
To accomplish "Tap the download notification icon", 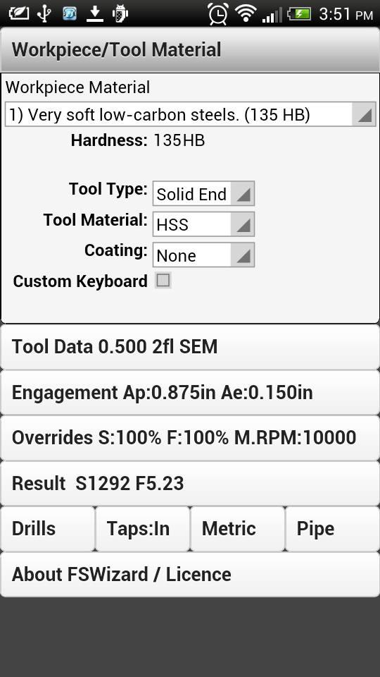I will point(95,13).
